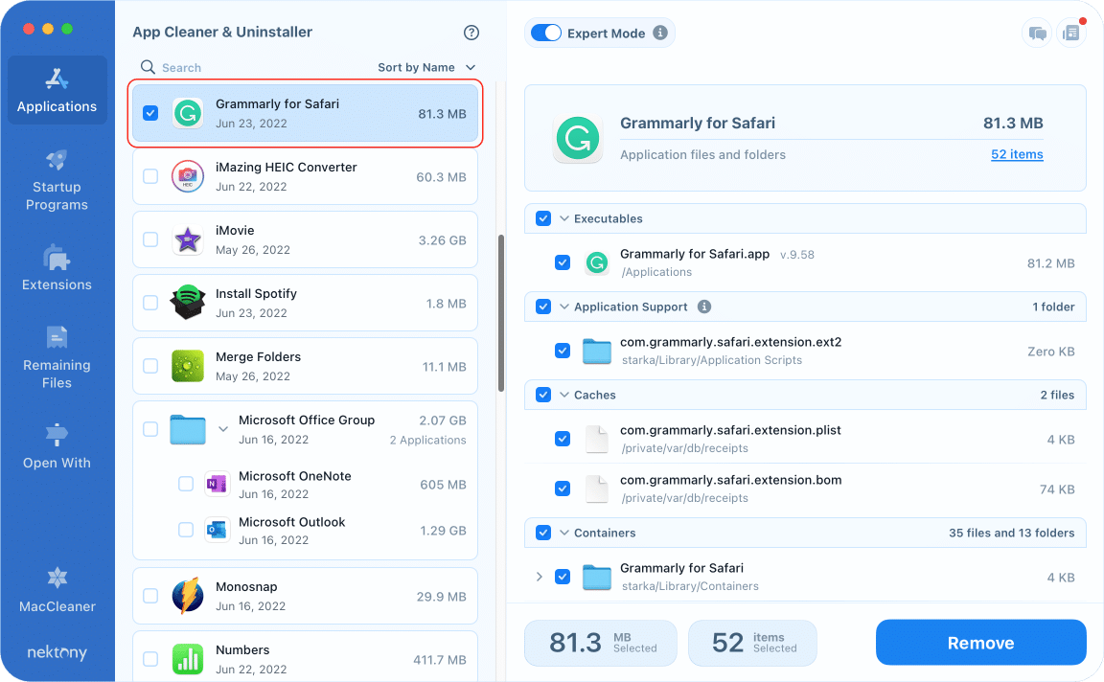The width and height of the screenshot is (1104, 682).
Task: Open the Sort by Name dropdown
Action: (x=426, y=68)
